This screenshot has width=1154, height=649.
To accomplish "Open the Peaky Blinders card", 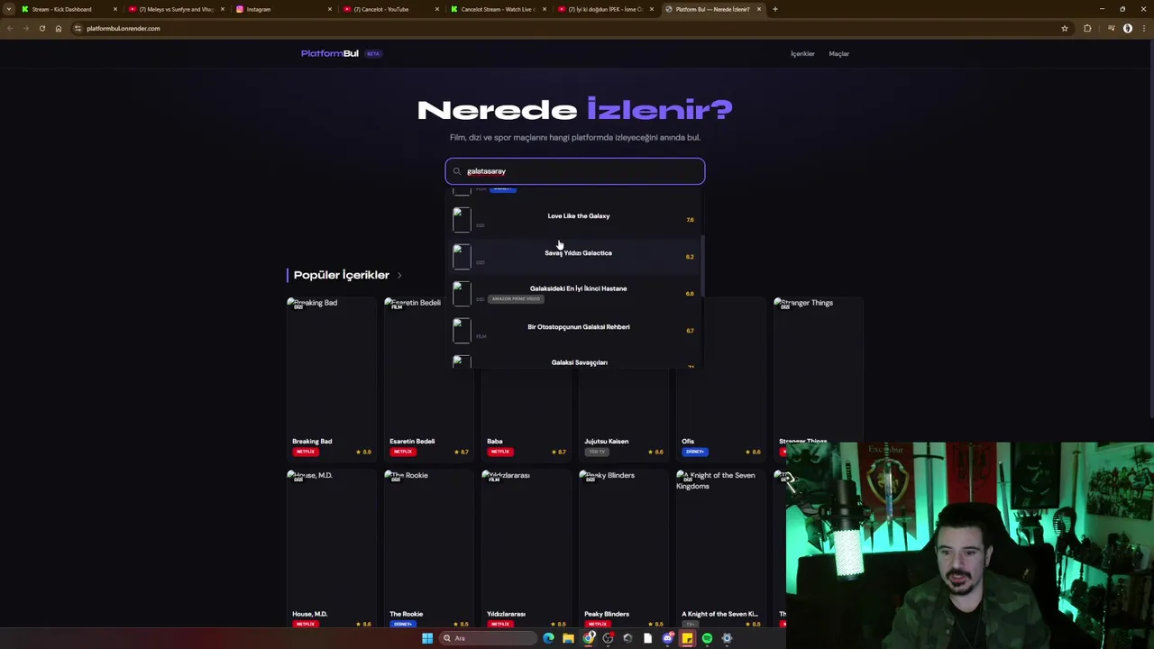I will coord(623,550).
